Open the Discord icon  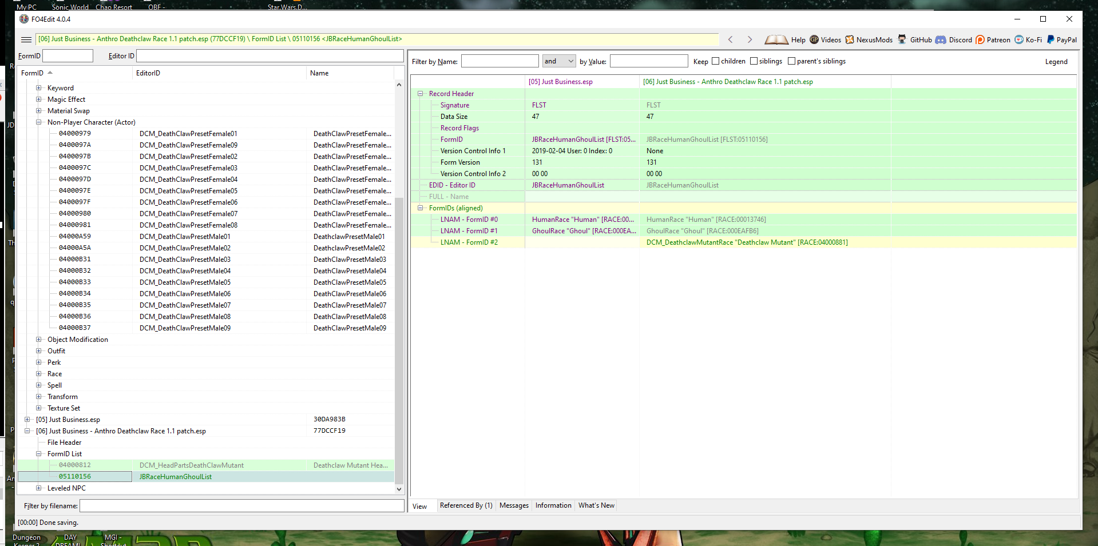941,39
